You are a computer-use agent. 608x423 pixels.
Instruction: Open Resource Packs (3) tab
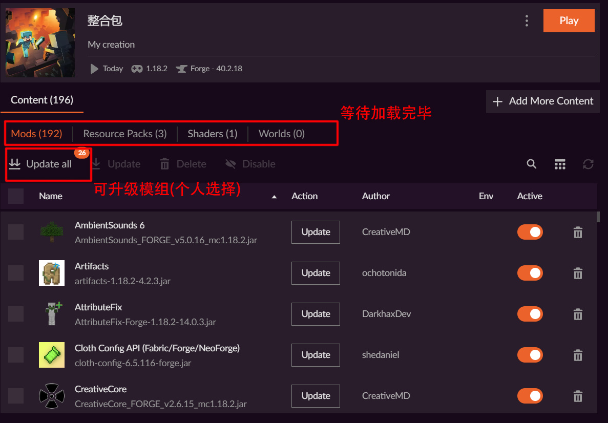click(x=125, y=134)
